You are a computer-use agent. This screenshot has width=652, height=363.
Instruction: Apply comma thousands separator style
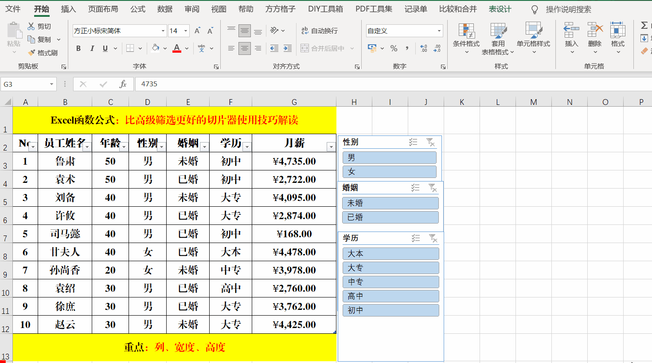(407, 48)
